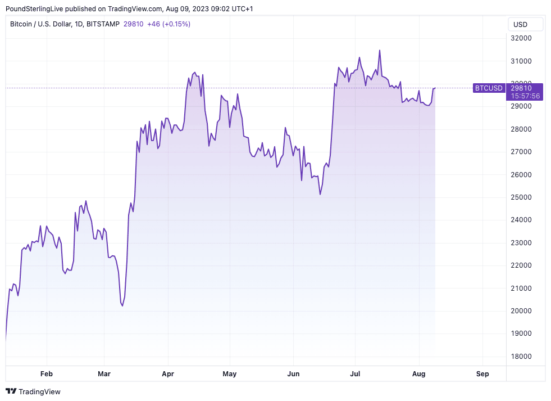551x401 pixels.
Task: Select May on the time axis
Action: 229,373
